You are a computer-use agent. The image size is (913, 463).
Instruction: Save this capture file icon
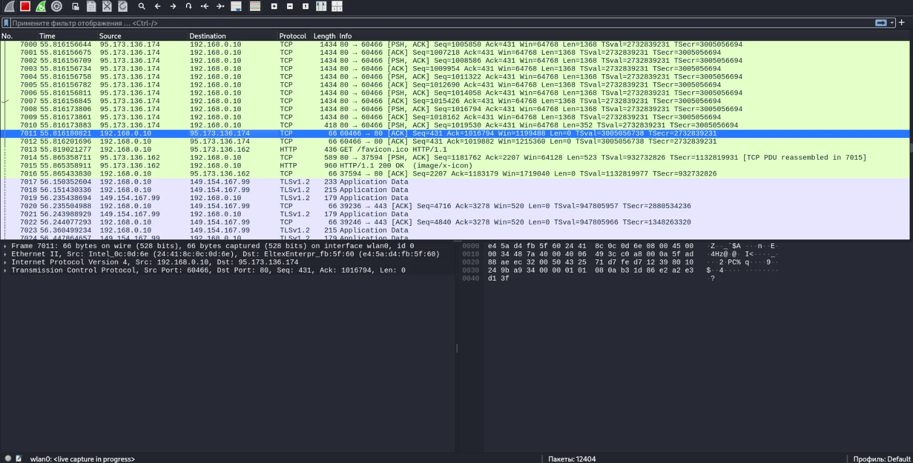(x=91, y=6)
